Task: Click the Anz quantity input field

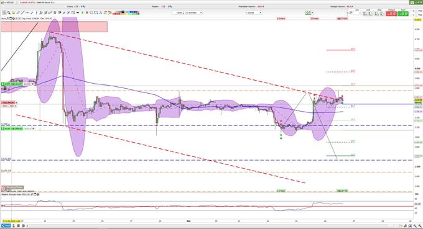Action: pyautogui.click(x=356, y=13)
